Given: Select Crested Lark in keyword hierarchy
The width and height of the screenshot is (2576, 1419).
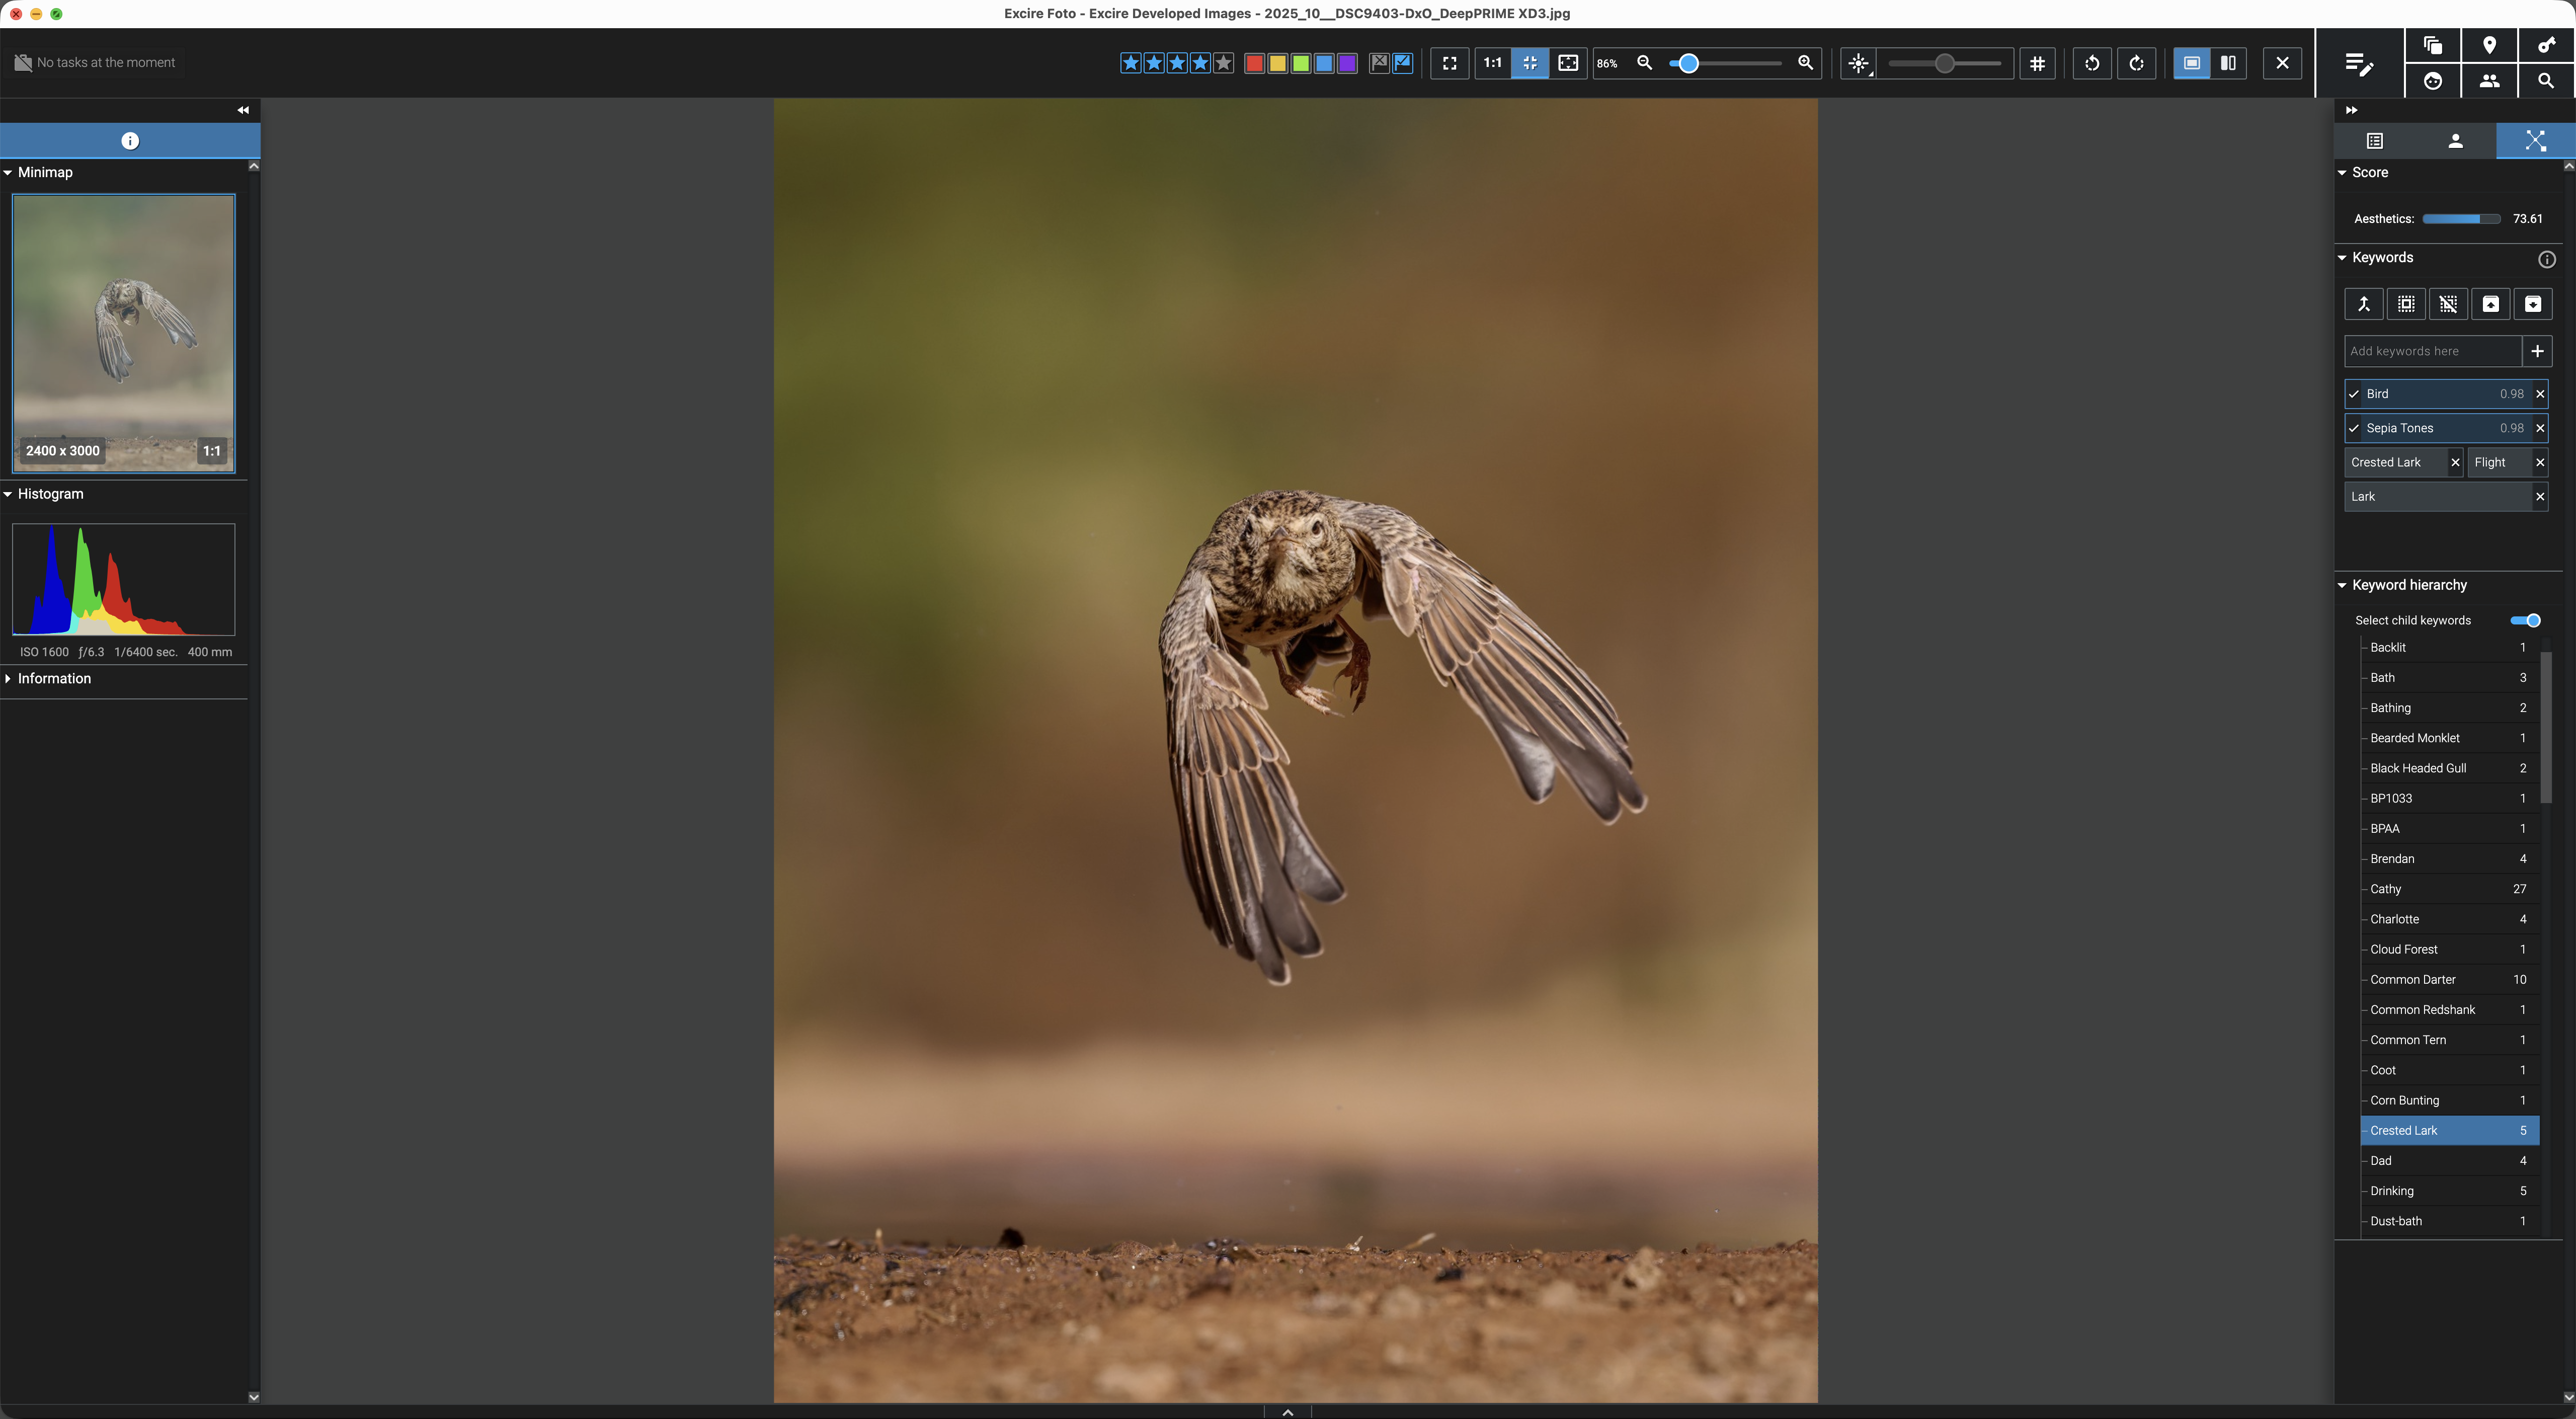Looking at the screenshot, I should point(2449,1130).
